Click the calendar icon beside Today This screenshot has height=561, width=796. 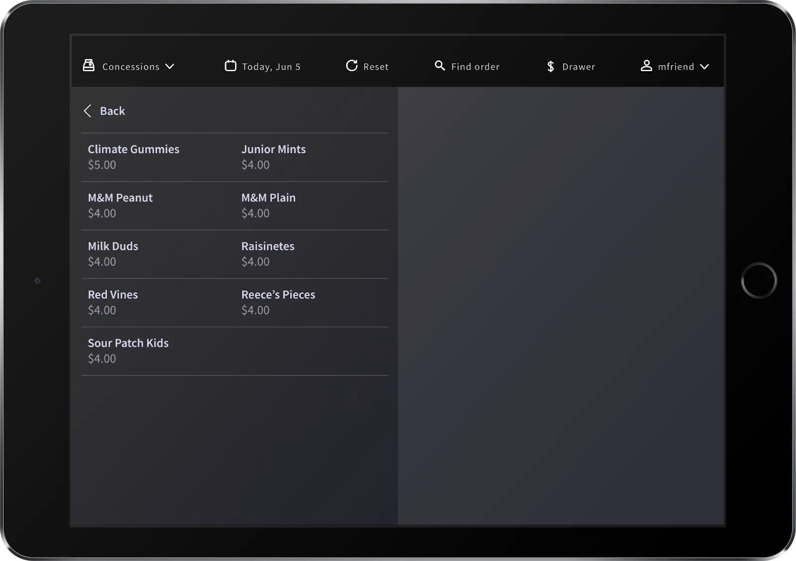pyautogui.click(x=230, y=66)
